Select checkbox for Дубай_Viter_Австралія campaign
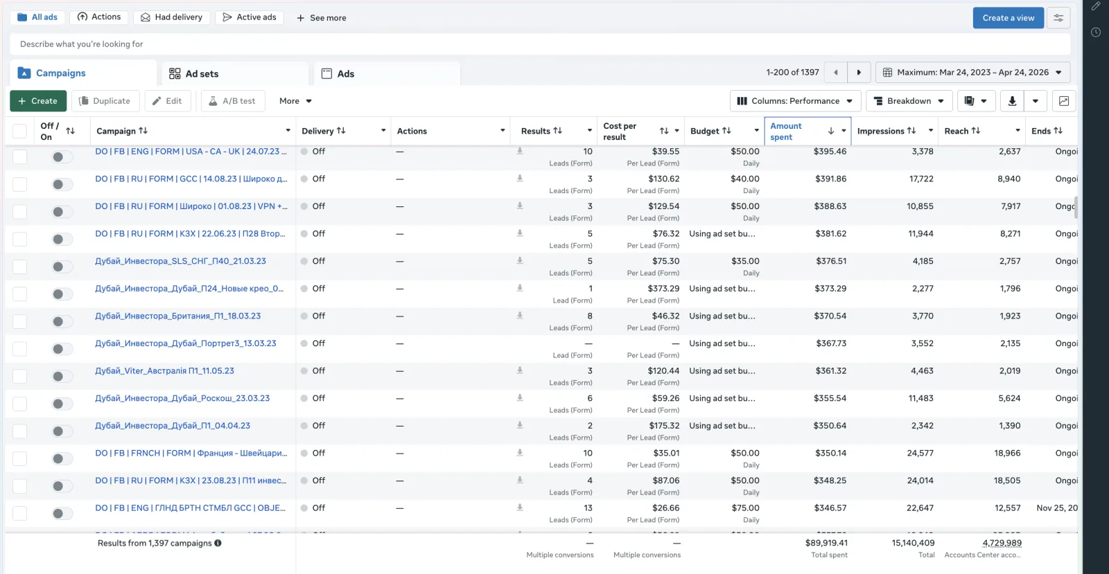 [20, 377]
